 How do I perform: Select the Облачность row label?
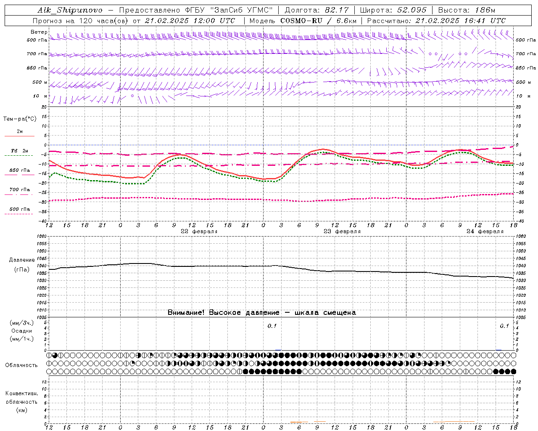point(21,365)
